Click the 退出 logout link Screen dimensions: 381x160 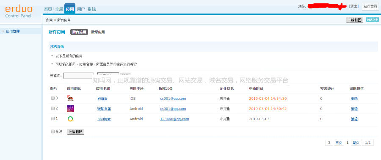click(353, 6)
